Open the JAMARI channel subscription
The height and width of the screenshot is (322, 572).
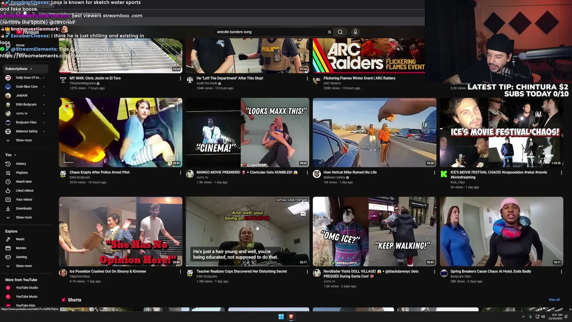click(21, 95)
